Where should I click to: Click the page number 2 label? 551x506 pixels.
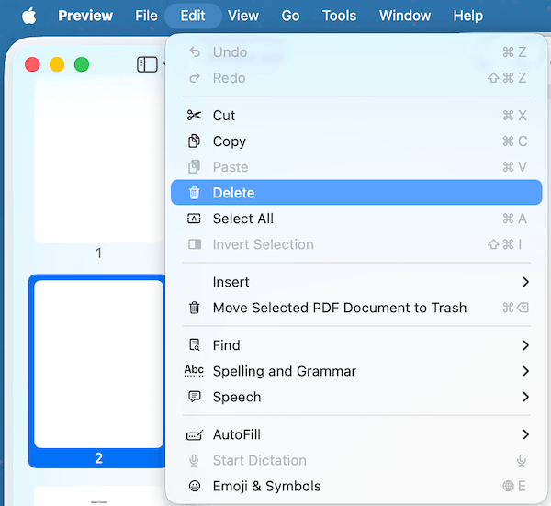point(99,458)
